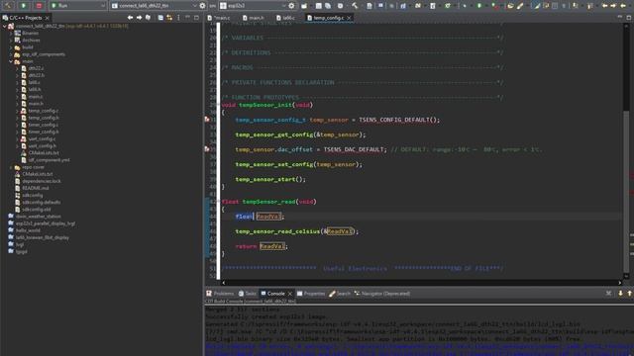Open the Navigator (Deprecated) tab

pyautogui.click(x=382, y=294)
